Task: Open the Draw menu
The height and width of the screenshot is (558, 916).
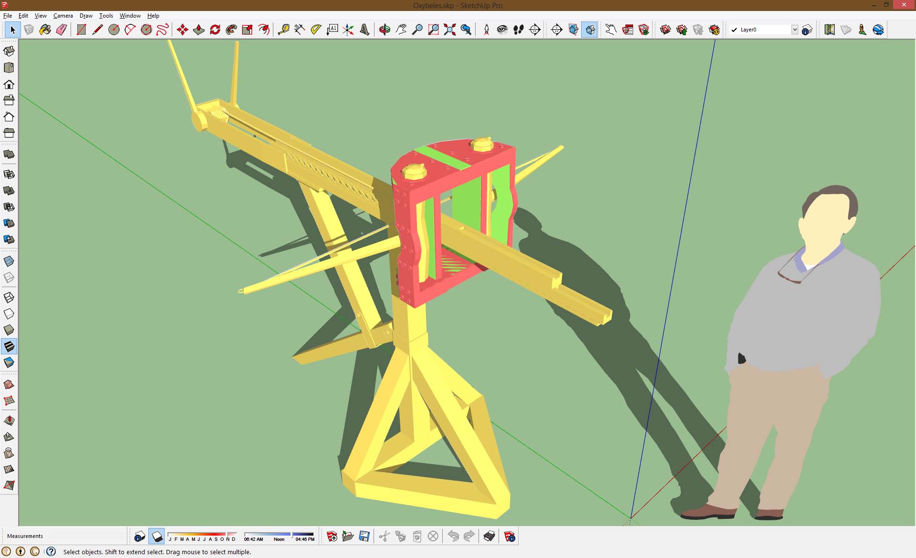Action: pyautogui.click(x=86, y=16)
